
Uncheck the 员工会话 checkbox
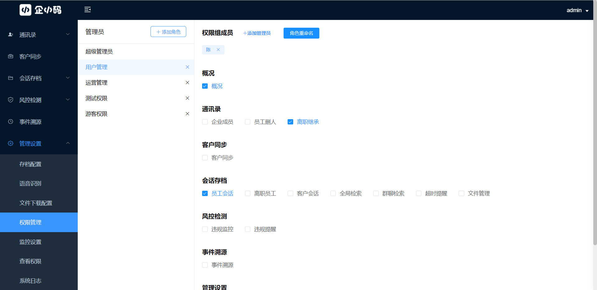[x=205, y=194]
